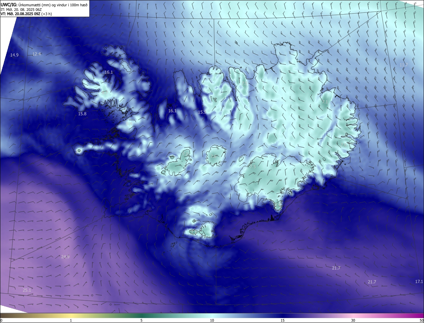Screen dimensions: 424x323
Task: Click the UWC/IG map title line
Action: (x=44, y=5)
